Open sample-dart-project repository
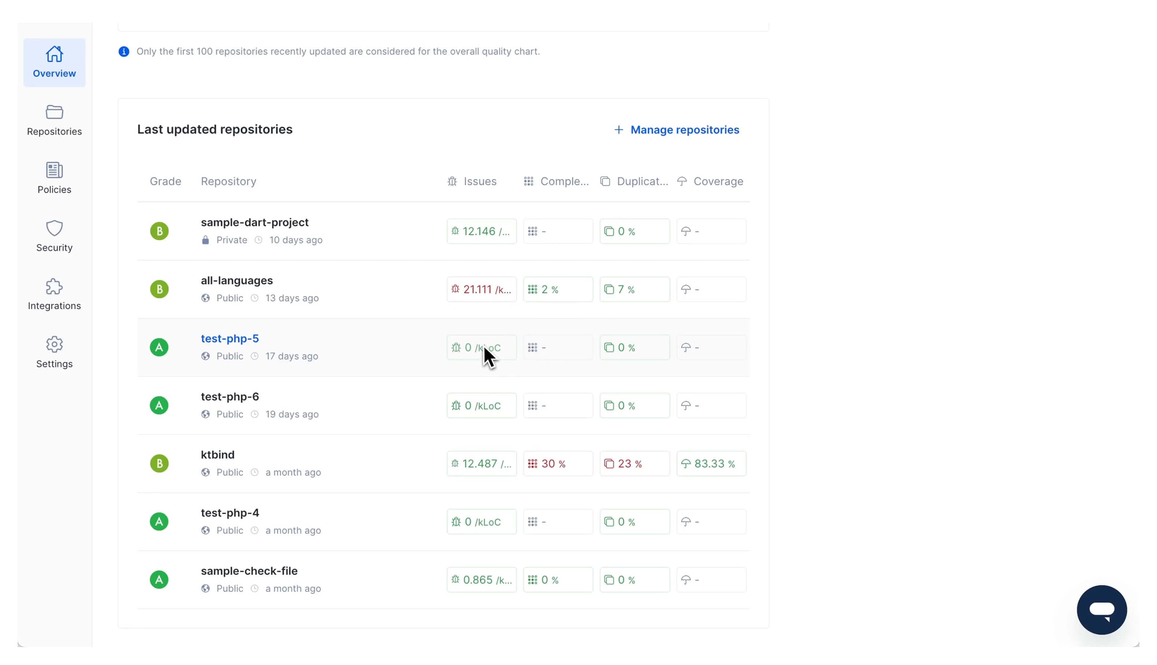This screenshot has height=665, width=1157. [255, 222]
